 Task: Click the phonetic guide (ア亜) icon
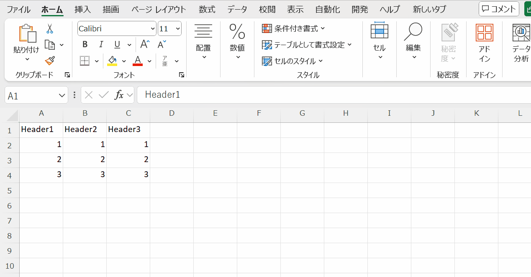pos(165,61)
